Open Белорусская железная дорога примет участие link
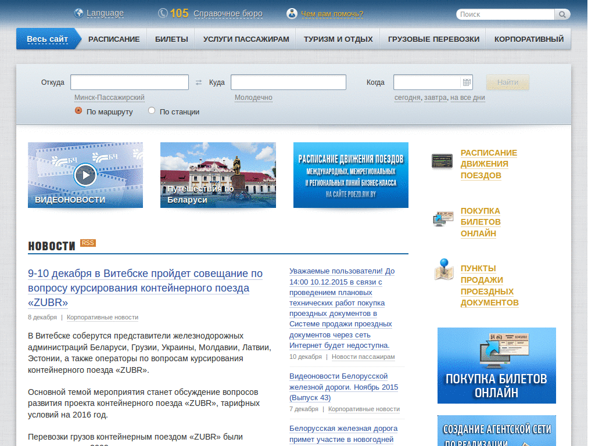The width and height of the screenshot is (595, 446). (343, 434)
